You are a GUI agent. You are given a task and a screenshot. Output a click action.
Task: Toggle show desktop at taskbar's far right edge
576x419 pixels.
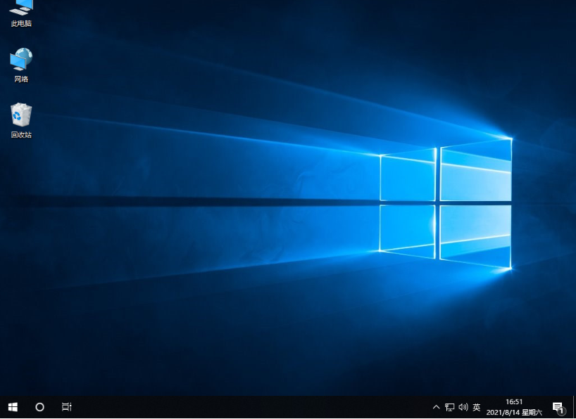pyautogui.click(x=574, y=406)
